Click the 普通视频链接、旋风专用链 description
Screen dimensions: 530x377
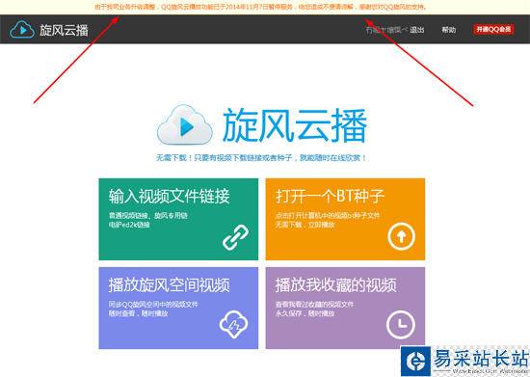(148, 215)
